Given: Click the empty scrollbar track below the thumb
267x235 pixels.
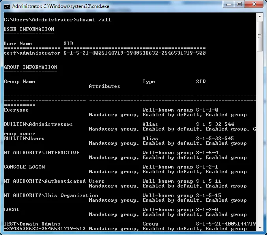Looking at the screenshot, I should pos(260,138).
